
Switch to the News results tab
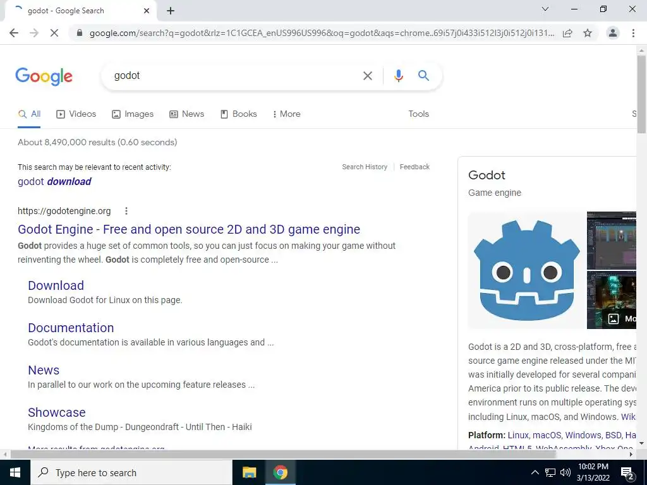[x=187, y=114]
